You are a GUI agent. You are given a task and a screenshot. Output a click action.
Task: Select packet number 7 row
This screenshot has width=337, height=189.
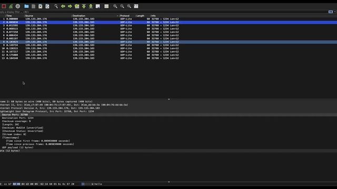coord(168,38)
